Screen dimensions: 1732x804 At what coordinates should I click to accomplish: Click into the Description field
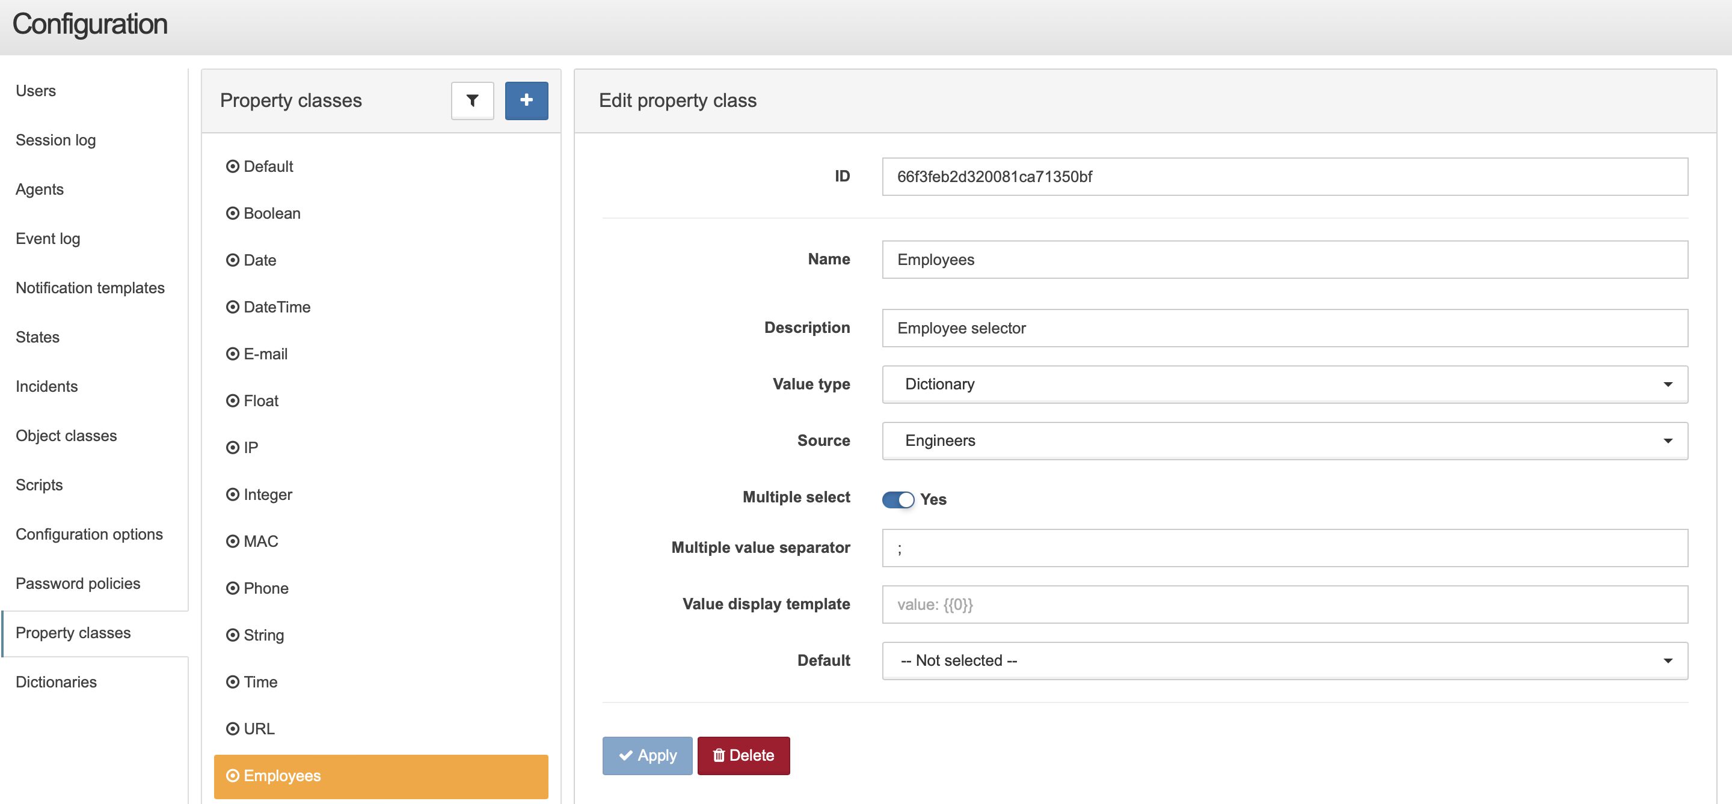[1284, 329]
